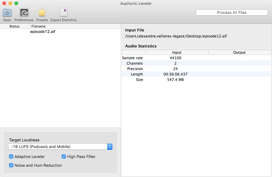Click the green zoom window button

pos(16,3)
